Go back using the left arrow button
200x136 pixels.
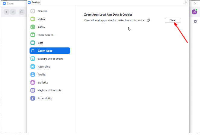[x=6, y=12]
